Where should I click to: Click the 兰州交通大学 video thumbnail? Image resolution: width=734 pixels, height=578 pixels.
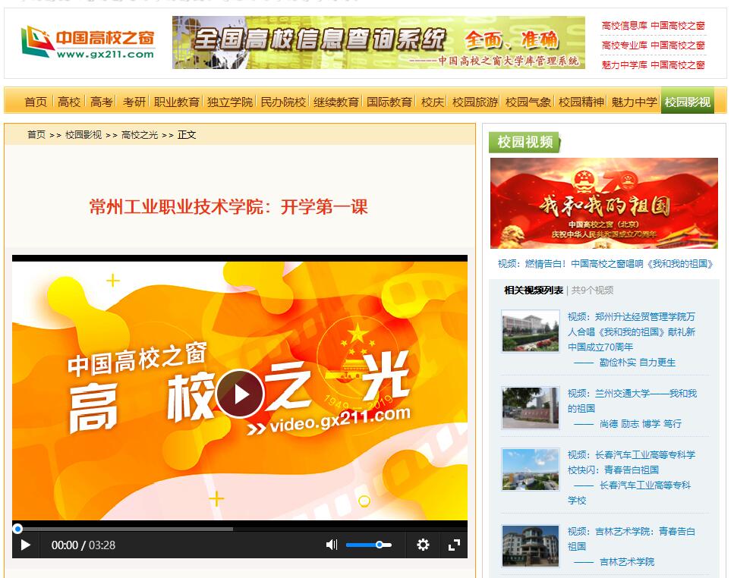[531, 408]
